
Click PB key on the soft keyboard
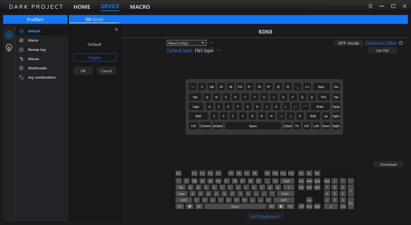click(317, 173)
